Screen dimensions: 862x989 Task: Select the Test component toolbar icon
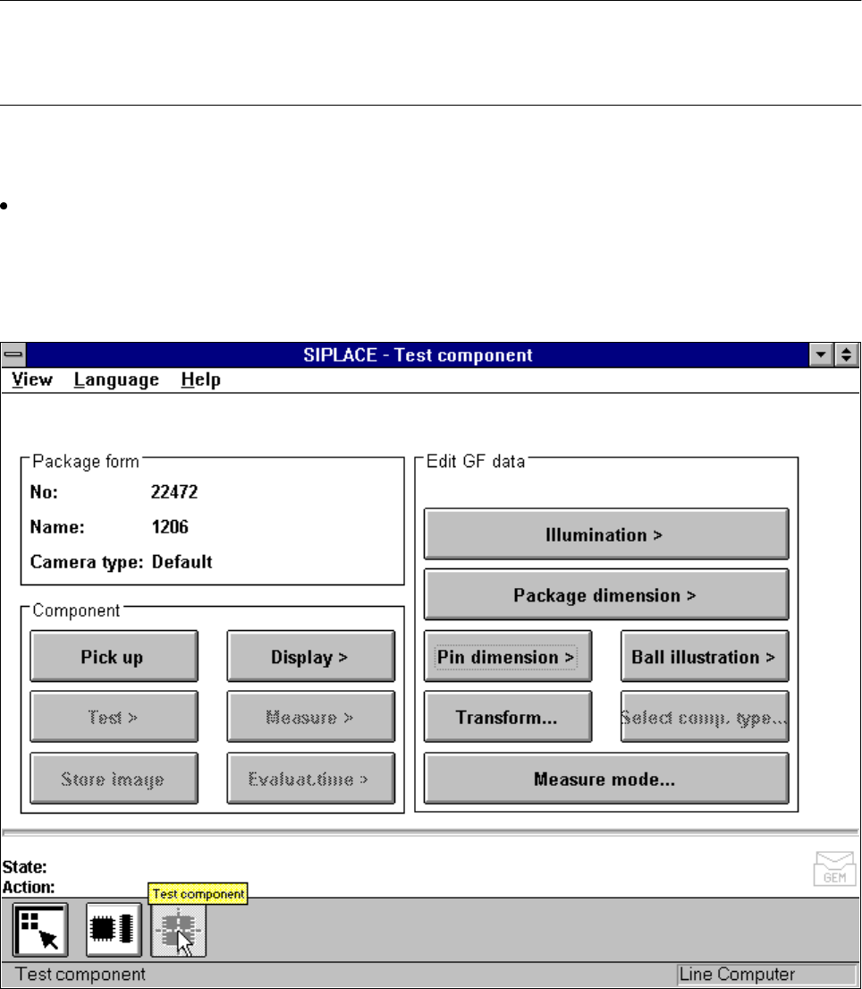click(178, 931)
